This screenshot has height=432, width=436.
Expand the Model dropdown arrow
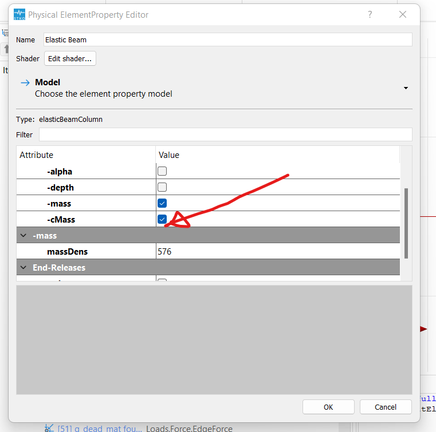[x=406, y=88]
